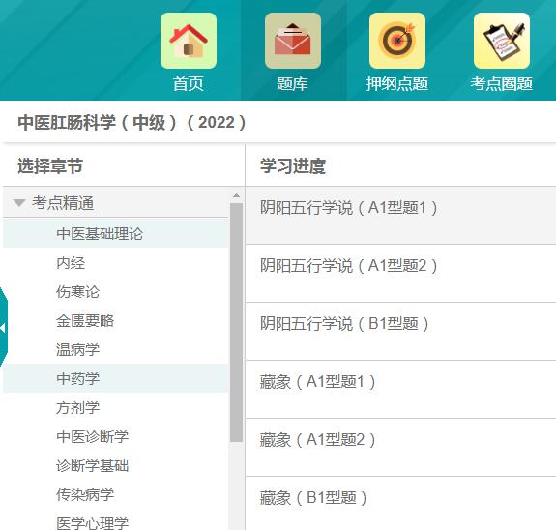Click the chapter list scrollbar thumb
The height and width of the screenshot is (530, 556).
click(236, 322)
